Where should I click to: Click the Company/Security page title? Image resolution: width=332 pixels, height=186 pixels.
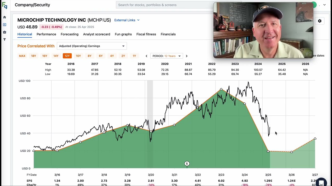tap(32, 5)
